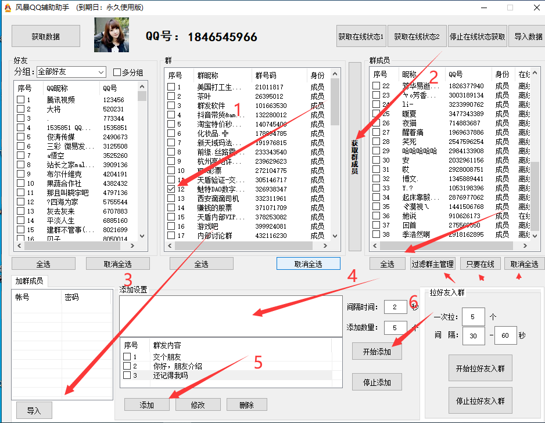Image resolution: width=545 pixels, height=423 pixels.
Task: Check message row 还记得我吗
Action: coord(127,375)
